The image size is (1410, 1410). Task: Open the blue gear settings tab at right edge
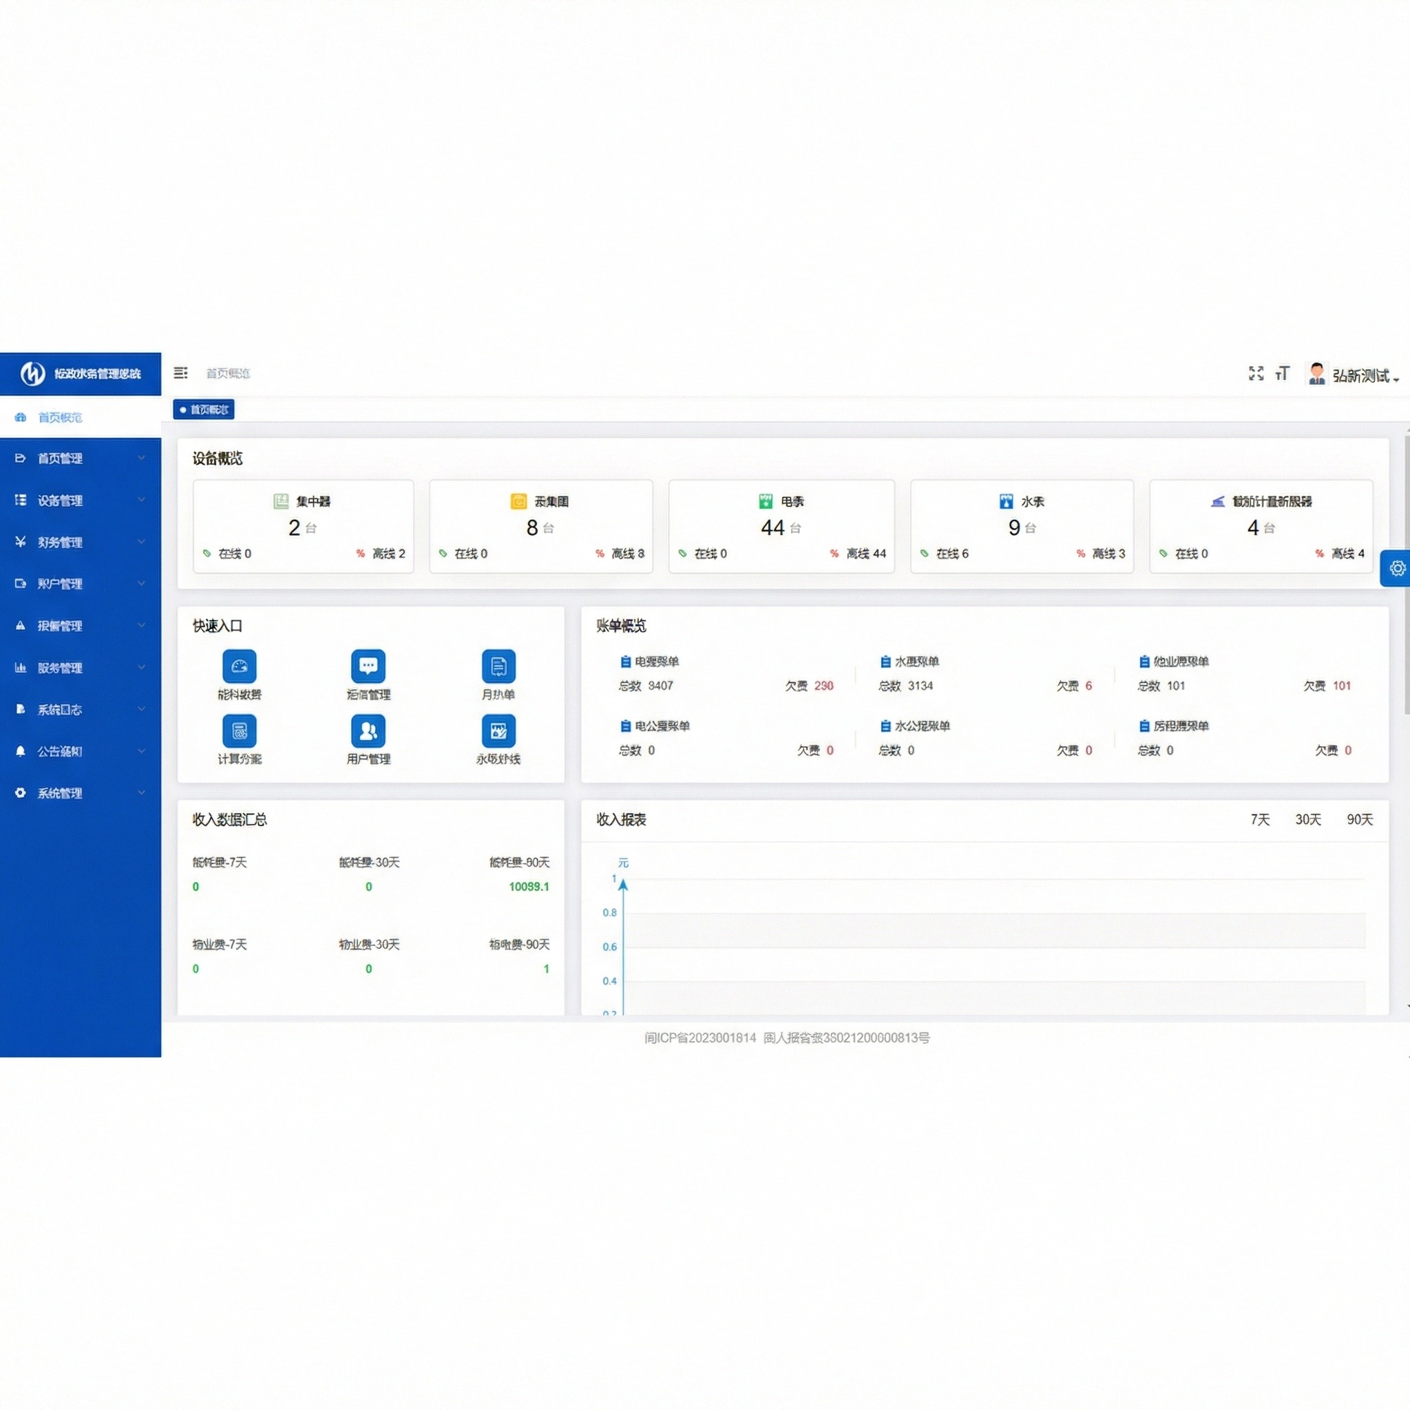coord(1396,568)
